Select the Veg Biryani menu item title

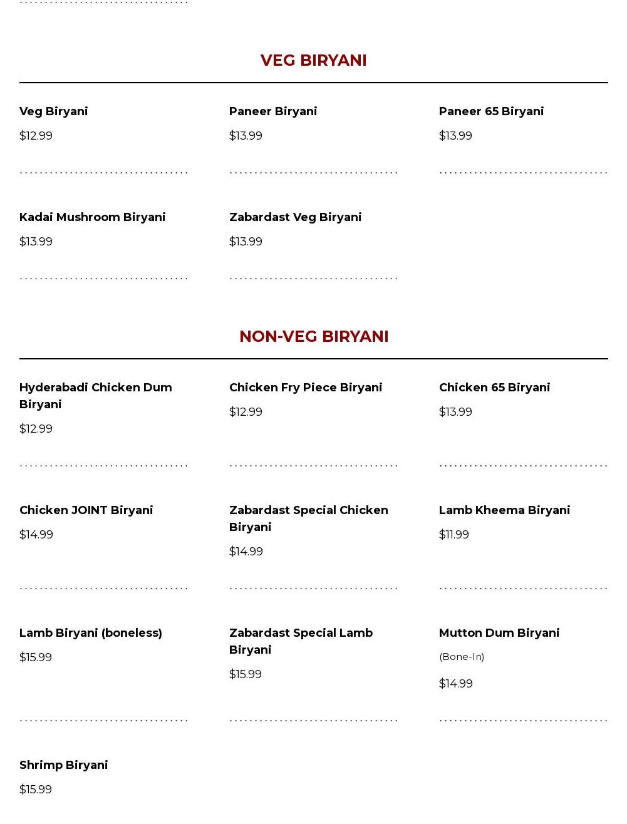[x=54, y=111]
